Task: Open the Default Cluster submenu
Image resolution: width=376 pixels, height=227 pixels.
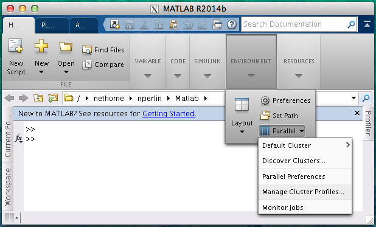Action: point(305,145)
